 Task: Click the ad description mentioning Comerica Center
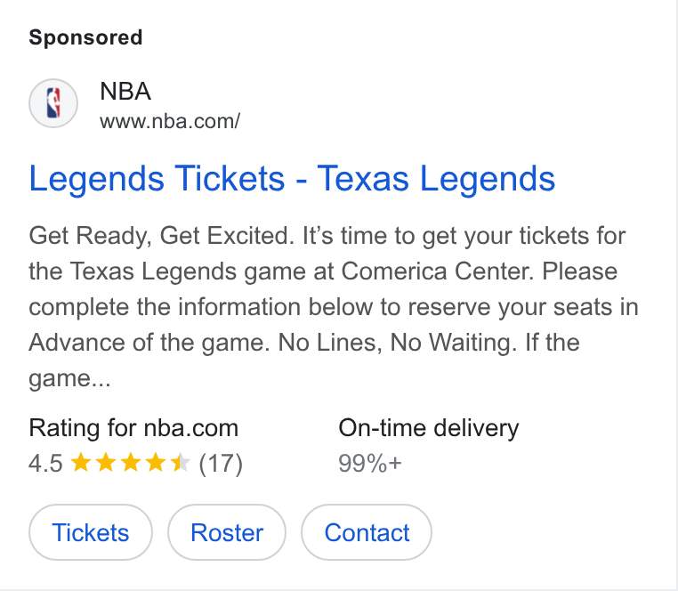334,307
